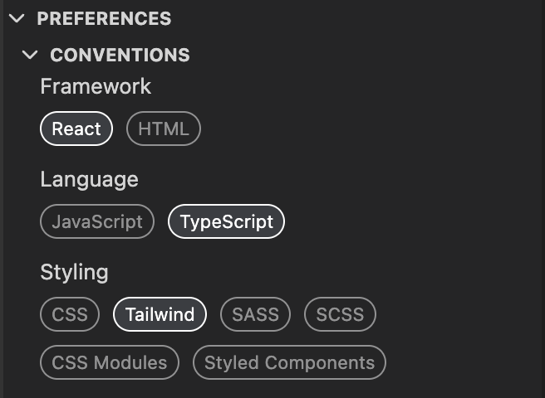The height and width of the screenshot is (398, 545).
Task: Collapse the PREFERENCES section chevron
Action: pyautogui.click(x=17, y=18)
